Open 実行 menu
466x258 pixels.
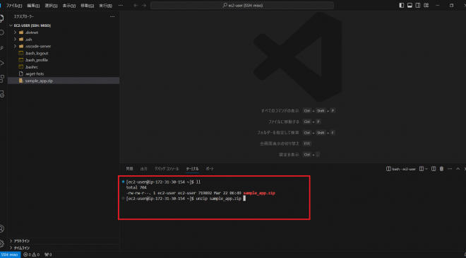coord(105,6)
